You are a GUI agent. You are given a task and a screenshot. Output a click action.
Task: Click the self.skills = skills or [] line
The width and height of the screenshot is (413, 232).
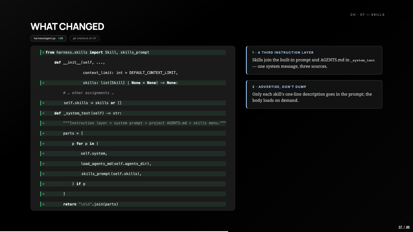tap(133, 103)
